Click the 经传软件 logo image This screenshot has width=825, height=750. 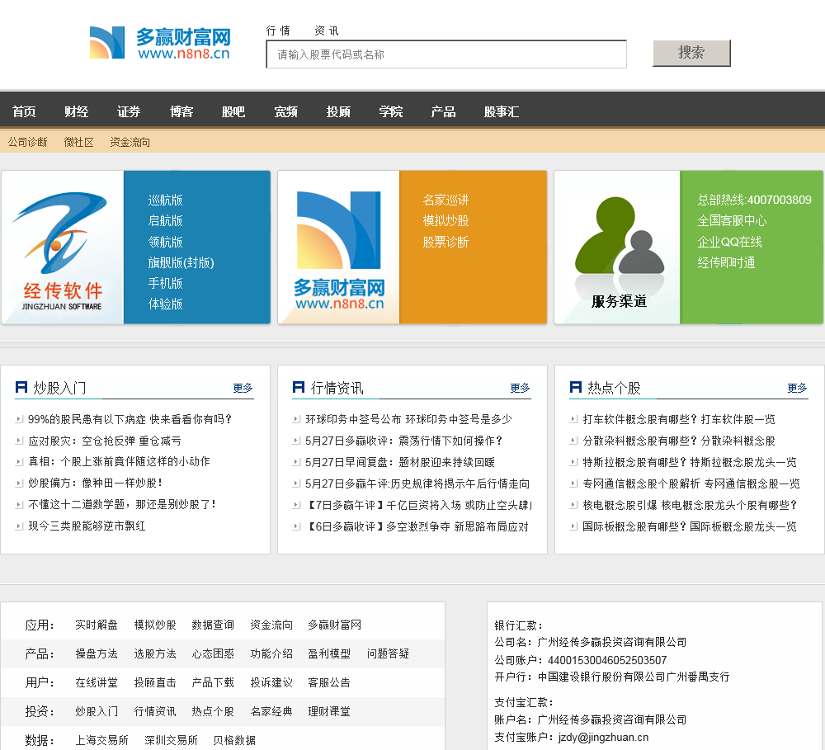[62, 247]
